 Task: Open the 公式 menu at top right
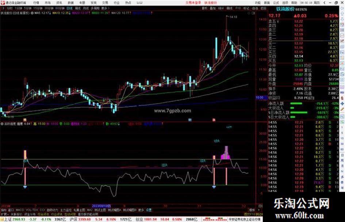(x=276, y=3)
